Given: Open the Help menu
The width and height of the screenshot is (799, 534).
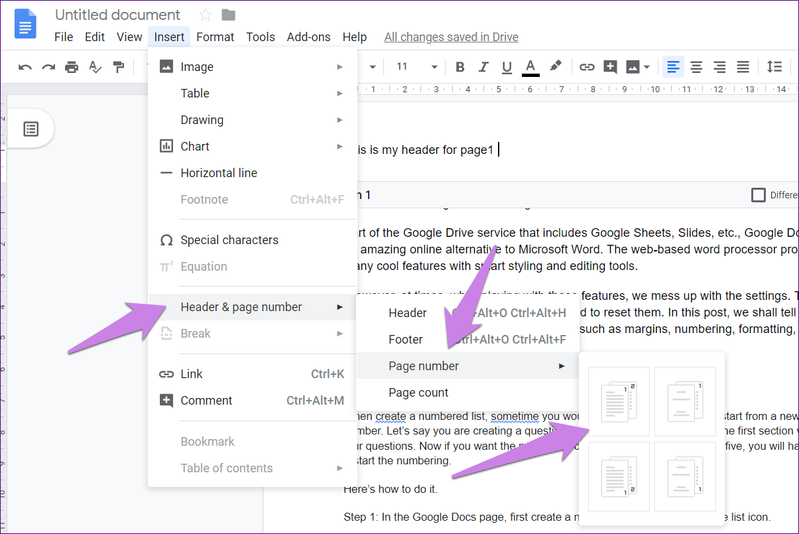Looking at the screenshot, I should pos(355,37).
